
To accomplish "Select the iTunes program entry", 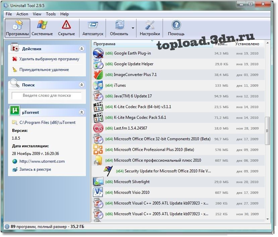I will [x=120, y=85].
